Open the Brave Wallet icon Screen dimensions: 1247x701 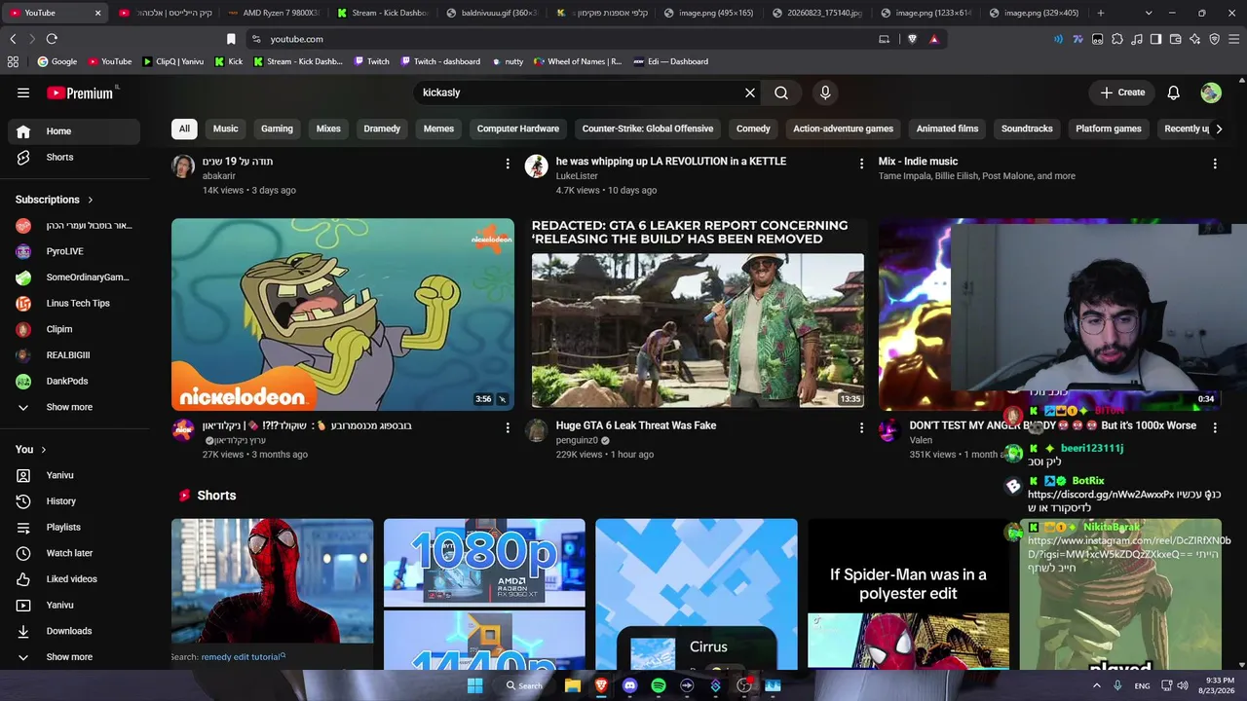tap(1175, 39)
